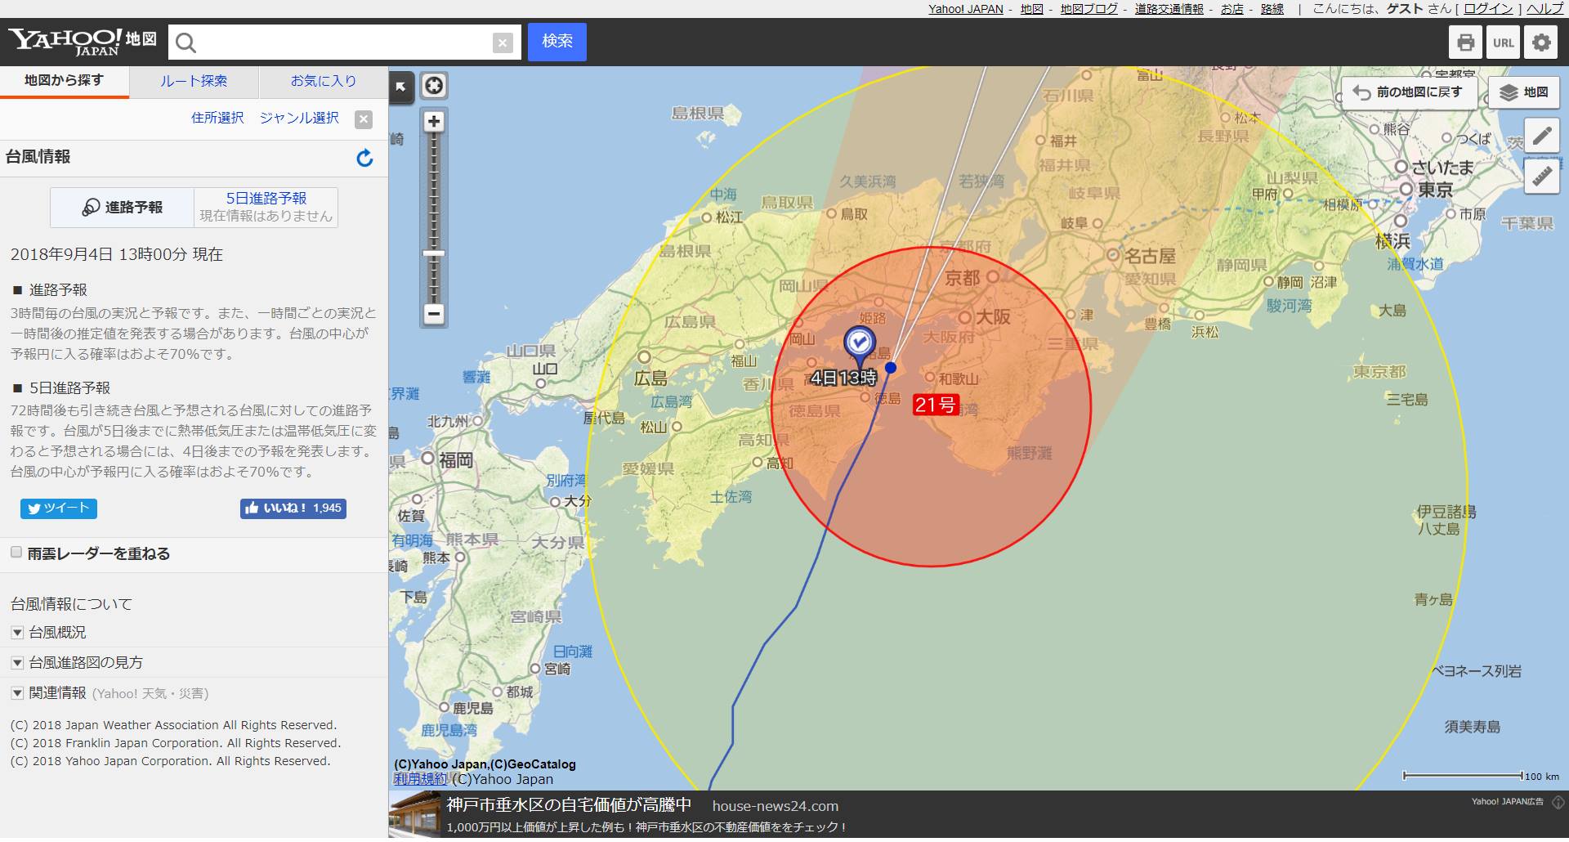The width and height of the screenshot is (1569, 842).
Task: Open the URL share button
Action: 1503,43
